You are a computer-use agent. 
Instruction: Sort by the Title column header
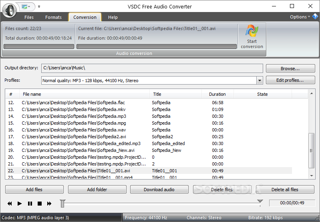click(x=176, y=94)
